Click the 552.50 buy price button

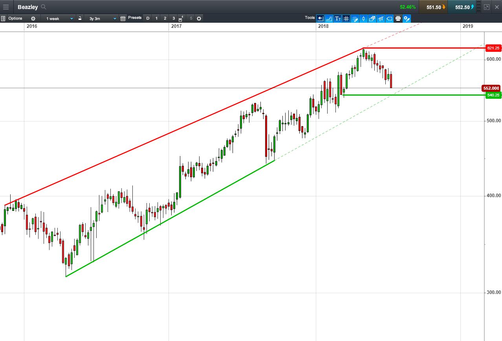pyautogui.click(x=462, y=7)
